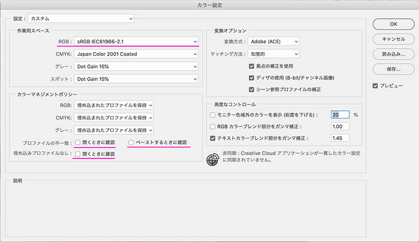Toggle the プレビュー checkbox
419x242 pixels.
pyautogui.click(x=375, y=86)
